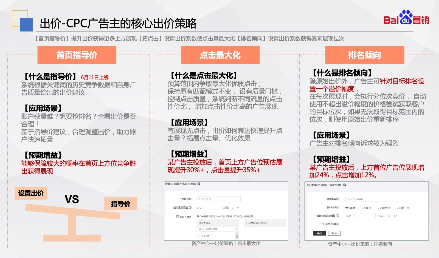
Task: Select the 前三位 ranking target radio
Action: [398, 208]
